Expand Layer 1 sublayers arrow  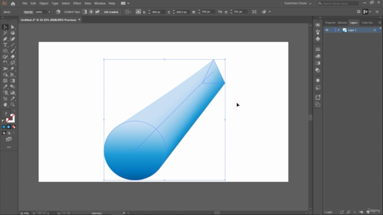339,30
